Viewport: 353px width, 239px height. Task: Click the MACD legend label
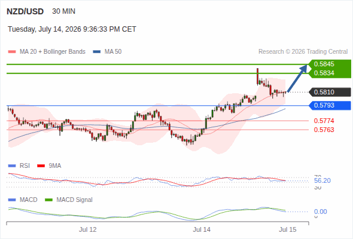tap(29, 200)
